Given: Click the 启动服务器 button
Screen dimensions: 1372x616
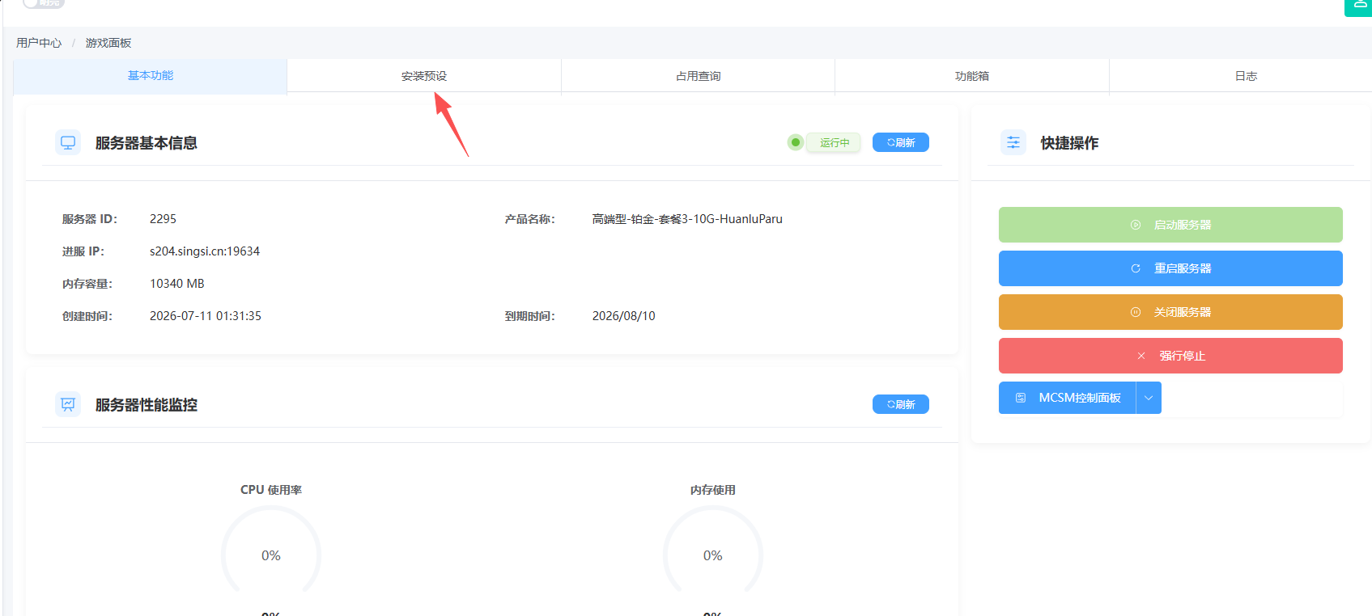Looking at the screenshot, I should tap(1170, 225).
